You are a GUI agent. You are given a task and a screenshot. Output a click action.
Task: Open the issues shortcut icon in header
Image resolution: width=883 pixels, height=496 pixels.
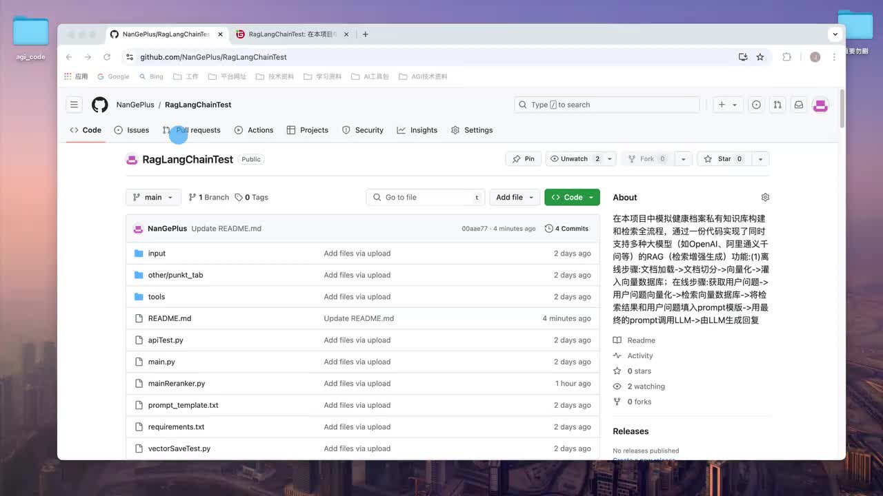pyautogui.click(x=756, y=105)
